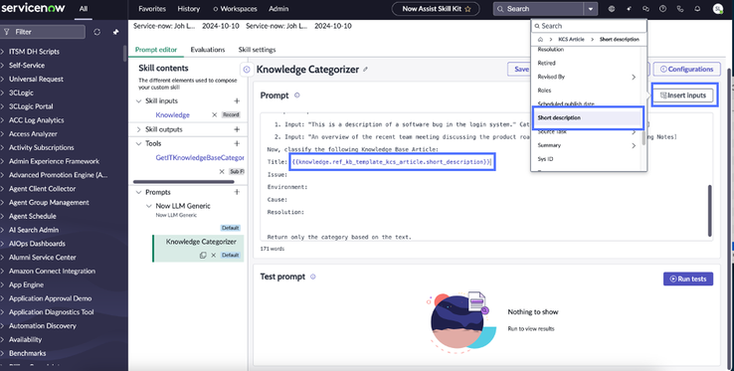Collapse the Skill contents side panel

tap(247, 70)
